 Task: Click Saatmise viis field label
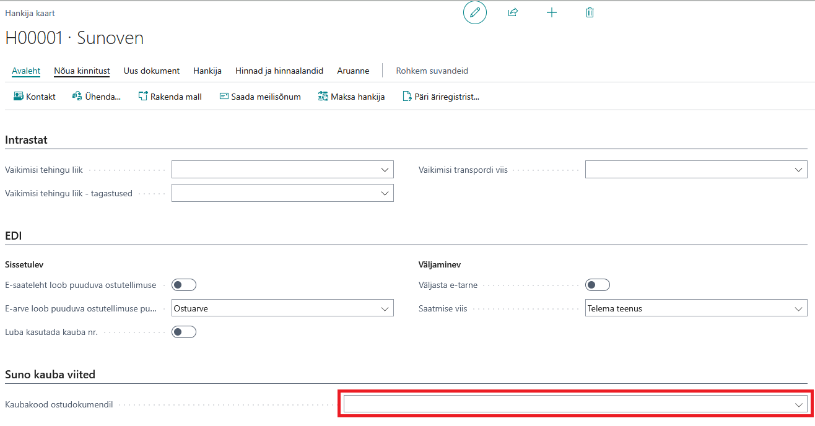pyautogui.click(x=443, y=308)
